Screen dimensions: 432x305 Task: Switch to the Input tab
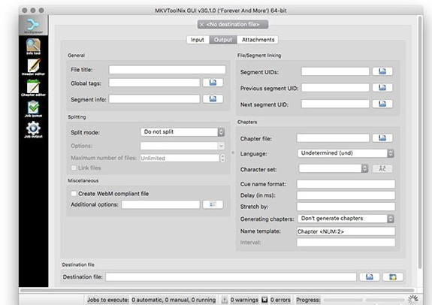click(198, 40)
